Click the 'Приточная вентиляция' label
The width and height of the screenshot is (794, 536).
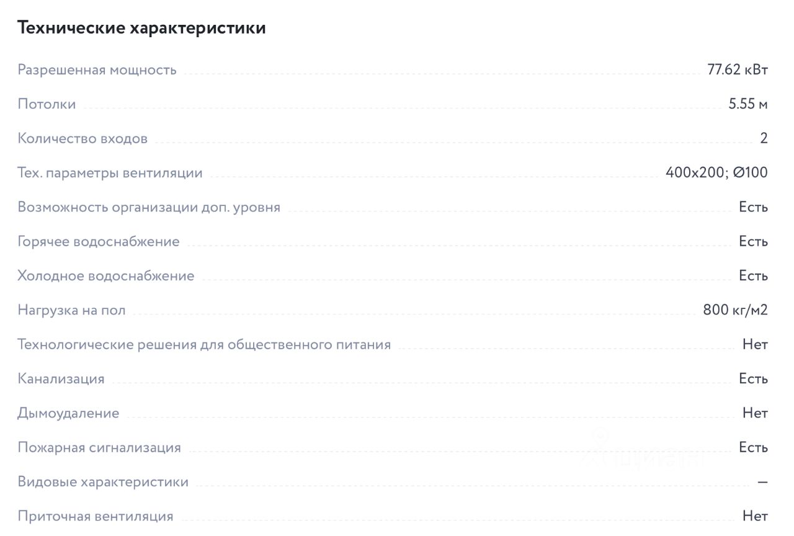pyautogui.click(x=96, y=516)
